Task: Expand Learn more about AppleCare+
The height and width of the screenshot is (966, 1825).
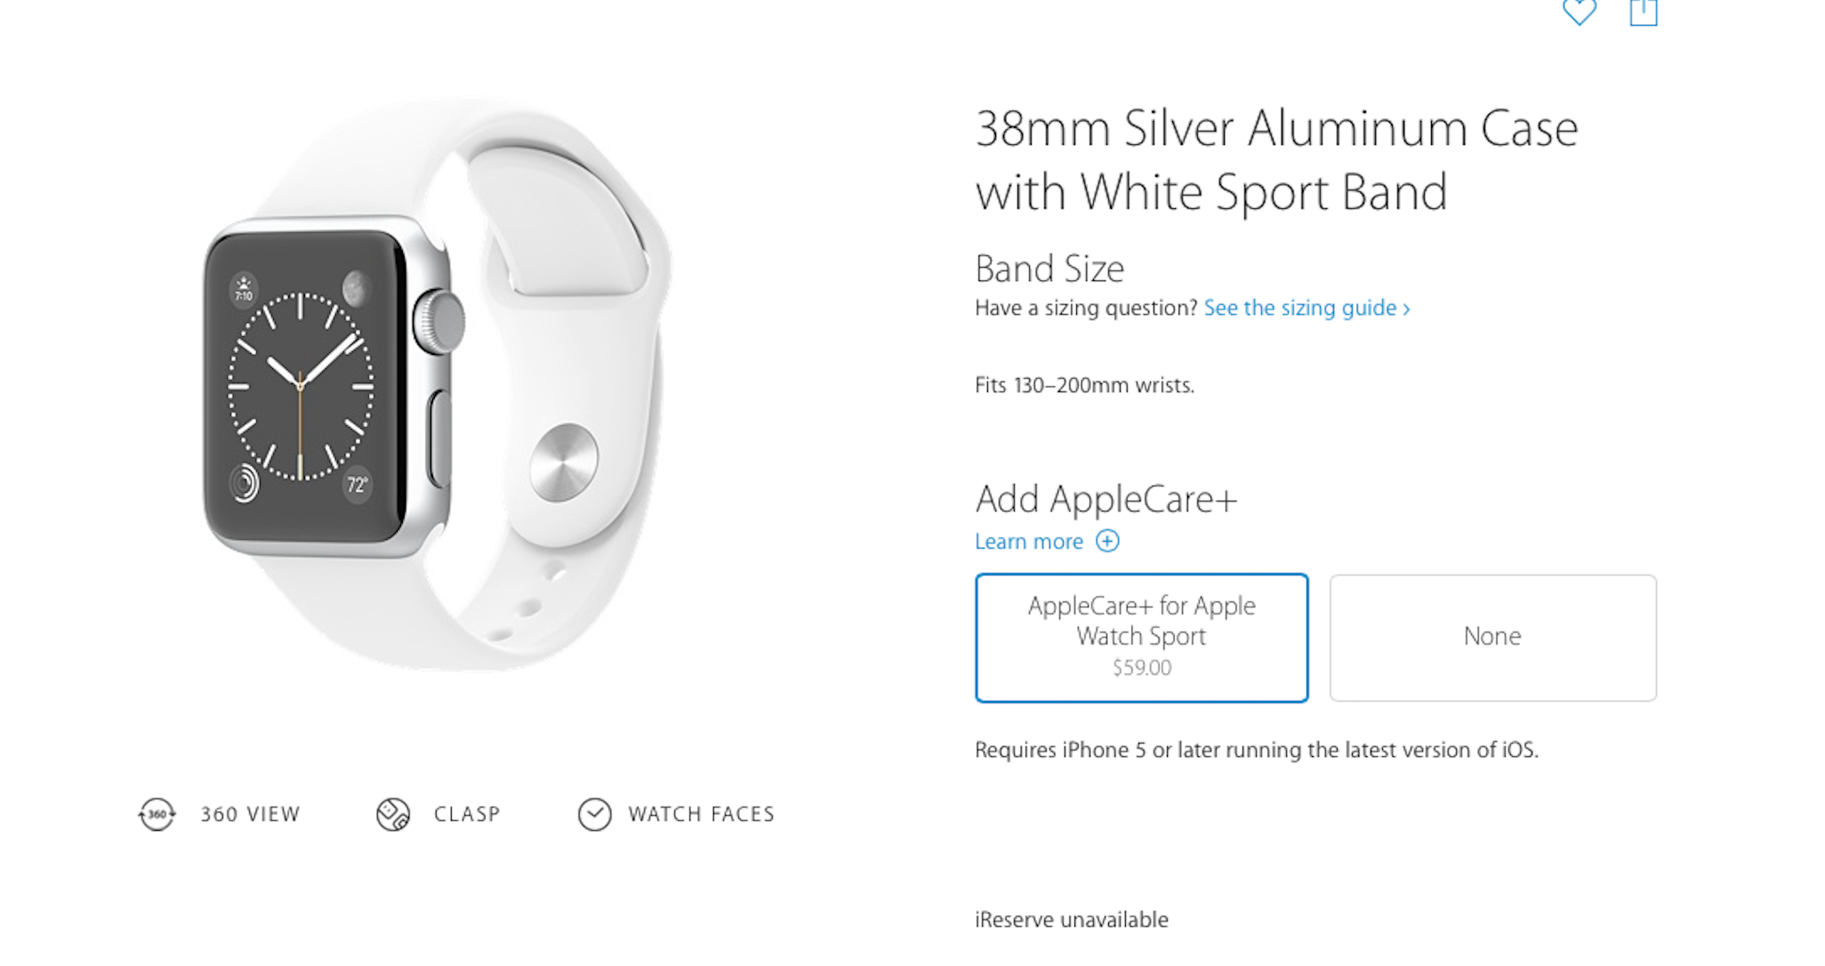Action: [1029, 542]
